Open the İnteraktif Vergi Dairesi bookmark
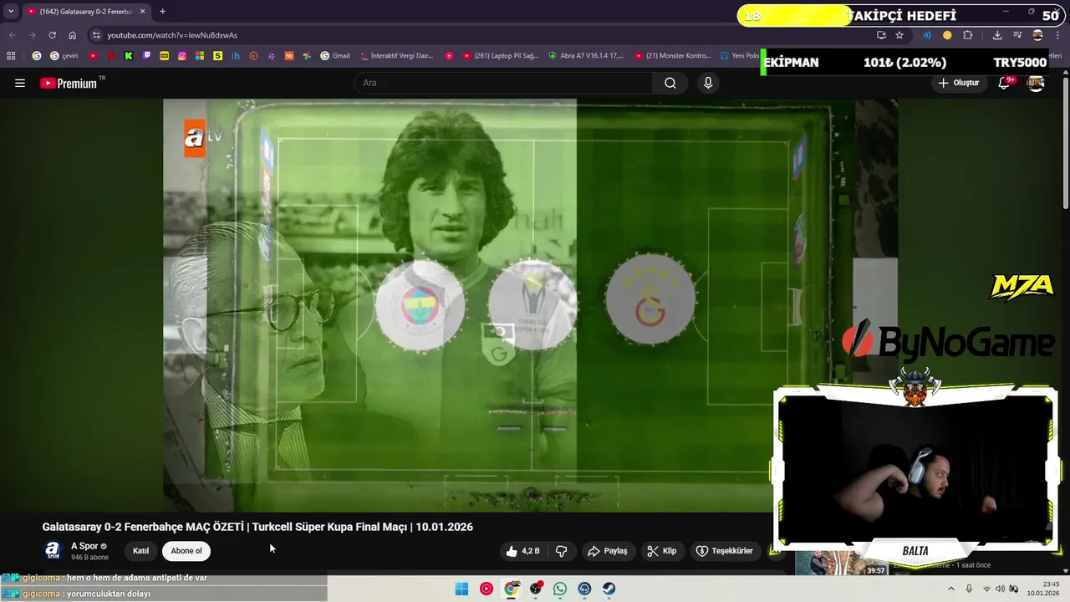Image resolution: width=1070 pixels, height=602 pixels. tap(397, 56)
